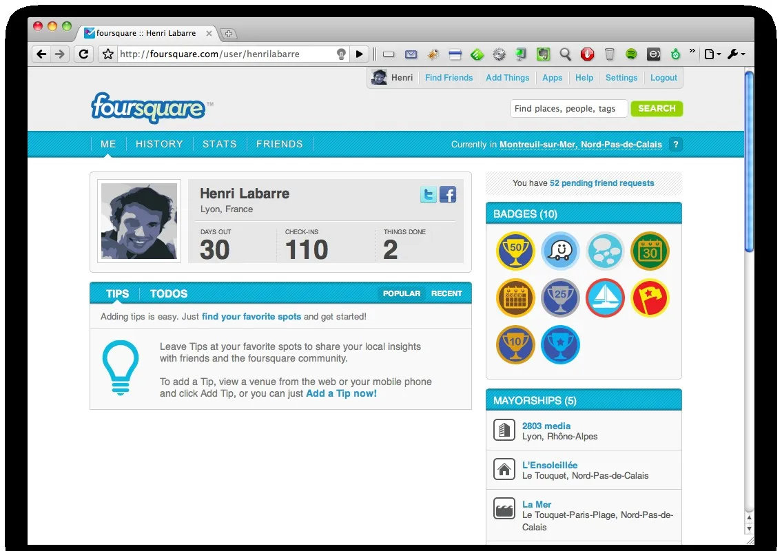Open the browser page menu dropdown
Viewport: 782px width, 551px height.
pos(712,54)
